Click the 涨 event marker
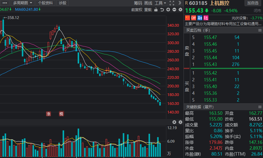Screen dimensions: 263x158 pos(48,114)
